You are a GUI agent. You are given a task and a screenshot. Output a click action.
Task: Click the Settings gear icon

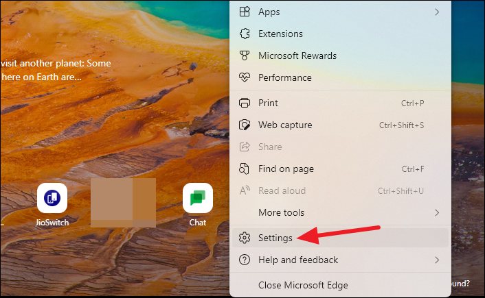pyautogui.click(x=245, y=238)
